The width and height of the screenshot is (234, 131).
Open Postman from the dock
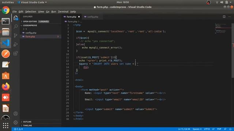click(x=6, y=53)
